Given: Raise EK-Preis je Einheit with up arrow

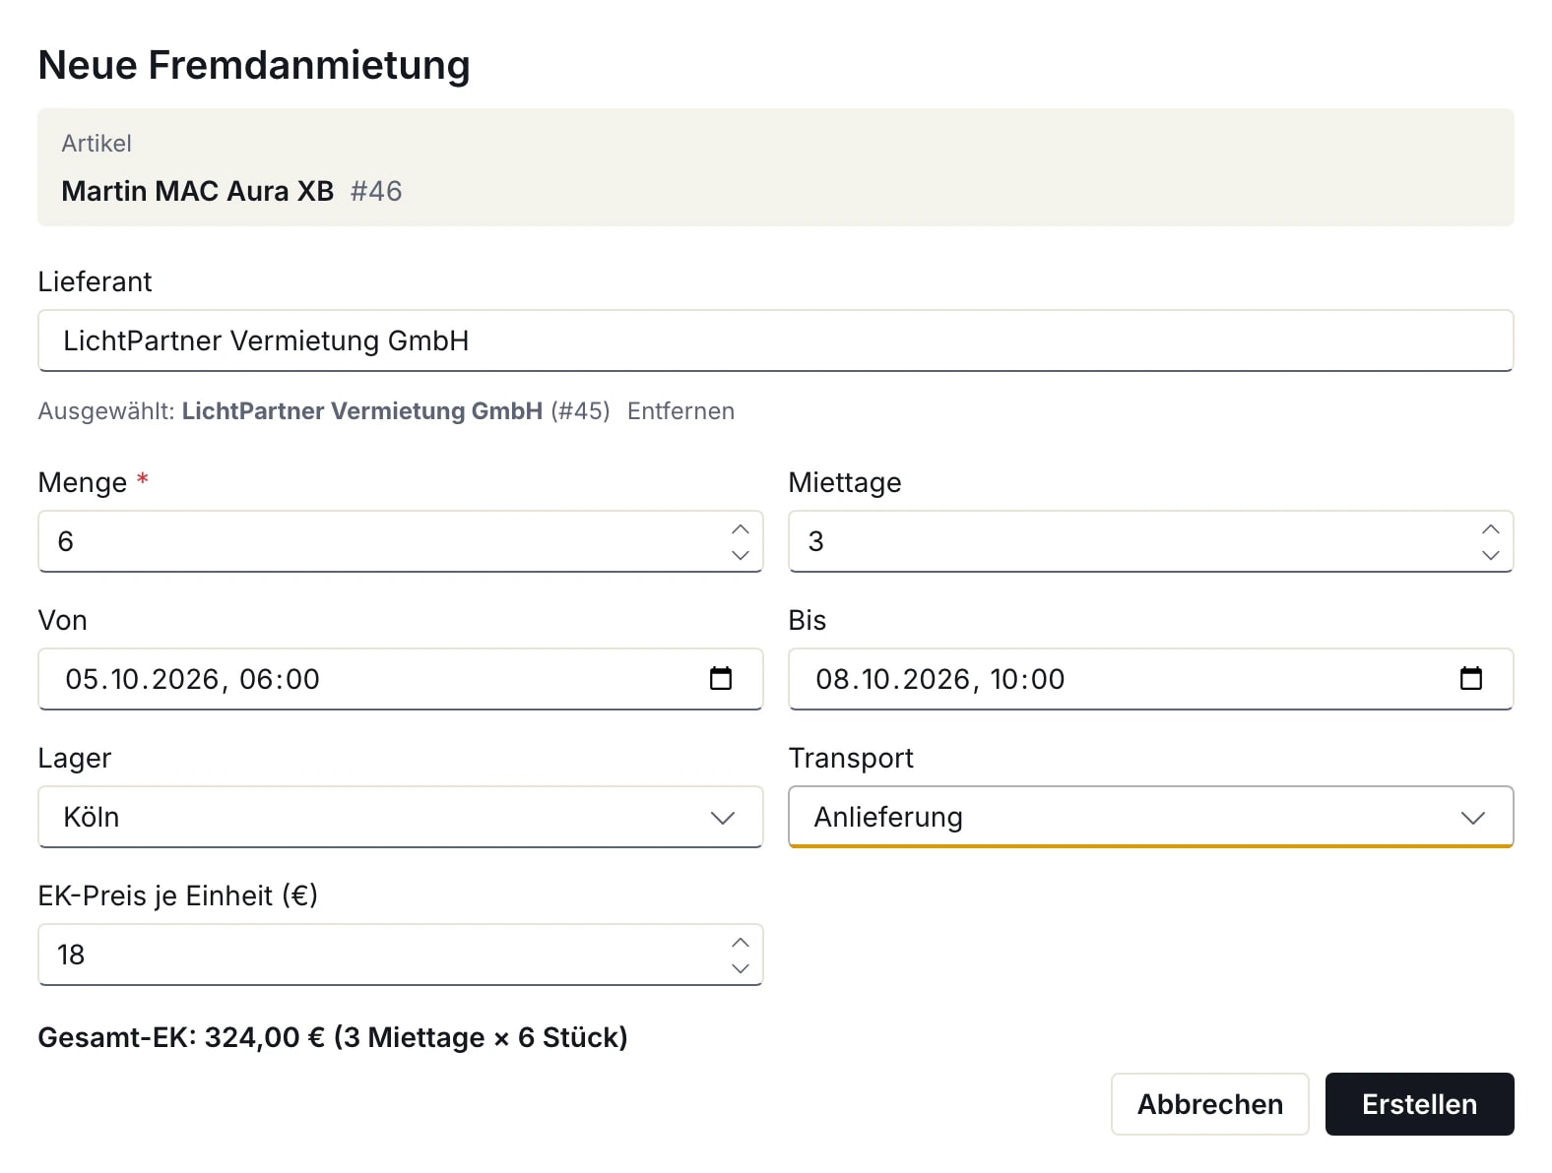Looking at the screenshot, I should tap(741, 943).
